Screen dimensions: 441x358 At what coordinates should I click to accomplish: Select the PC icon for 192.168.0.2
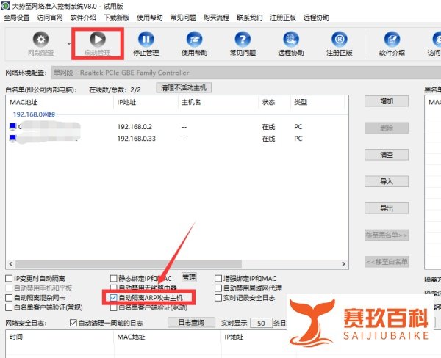pos(13,127)
